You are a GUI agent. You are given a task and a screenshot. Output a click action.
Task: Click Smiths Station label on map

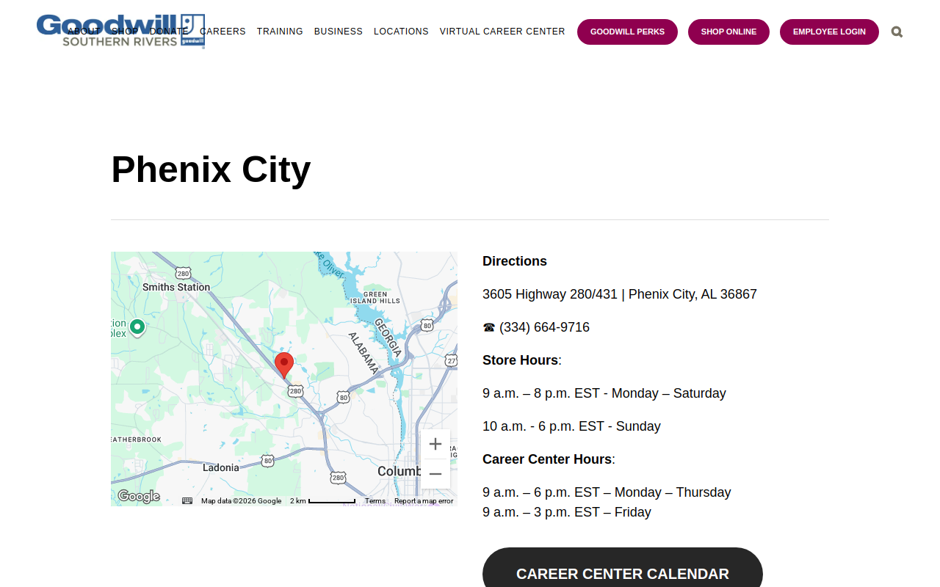(176, 287)
